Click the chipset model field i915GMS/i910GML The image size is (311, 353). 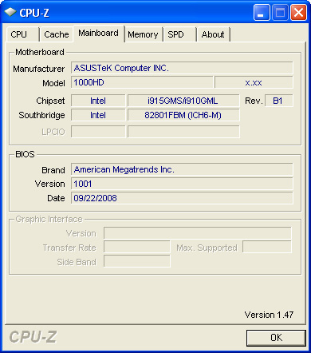click(183, 101)
